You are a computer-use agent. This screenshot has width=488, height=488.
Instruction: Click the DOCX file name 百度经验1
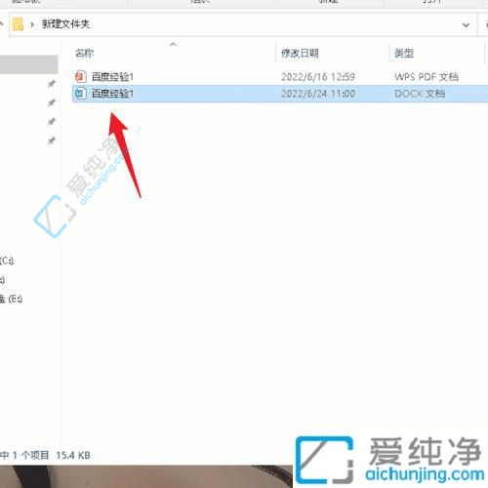tap(112, 94)
